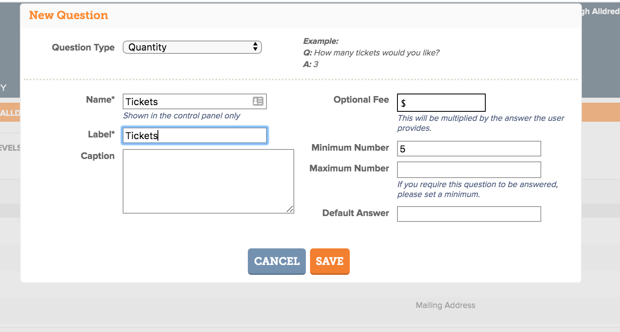Dismiss the dialog with the Cancel button
This screenshot has width=620, height=332.
pos(277,261)
